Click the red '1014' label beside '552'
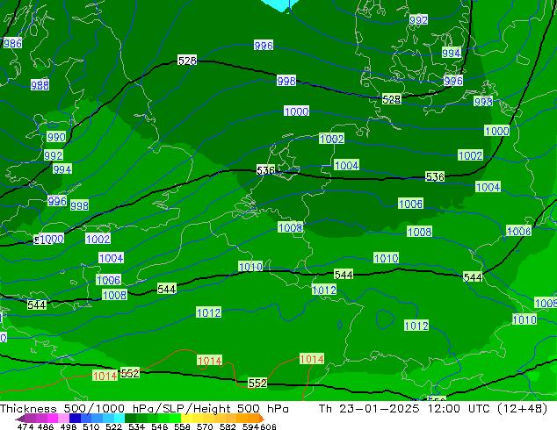 coord(105,376)
